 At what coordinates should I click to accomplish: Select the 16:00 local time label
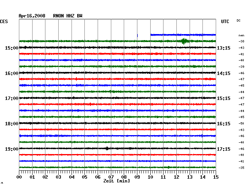coord(12,73)
